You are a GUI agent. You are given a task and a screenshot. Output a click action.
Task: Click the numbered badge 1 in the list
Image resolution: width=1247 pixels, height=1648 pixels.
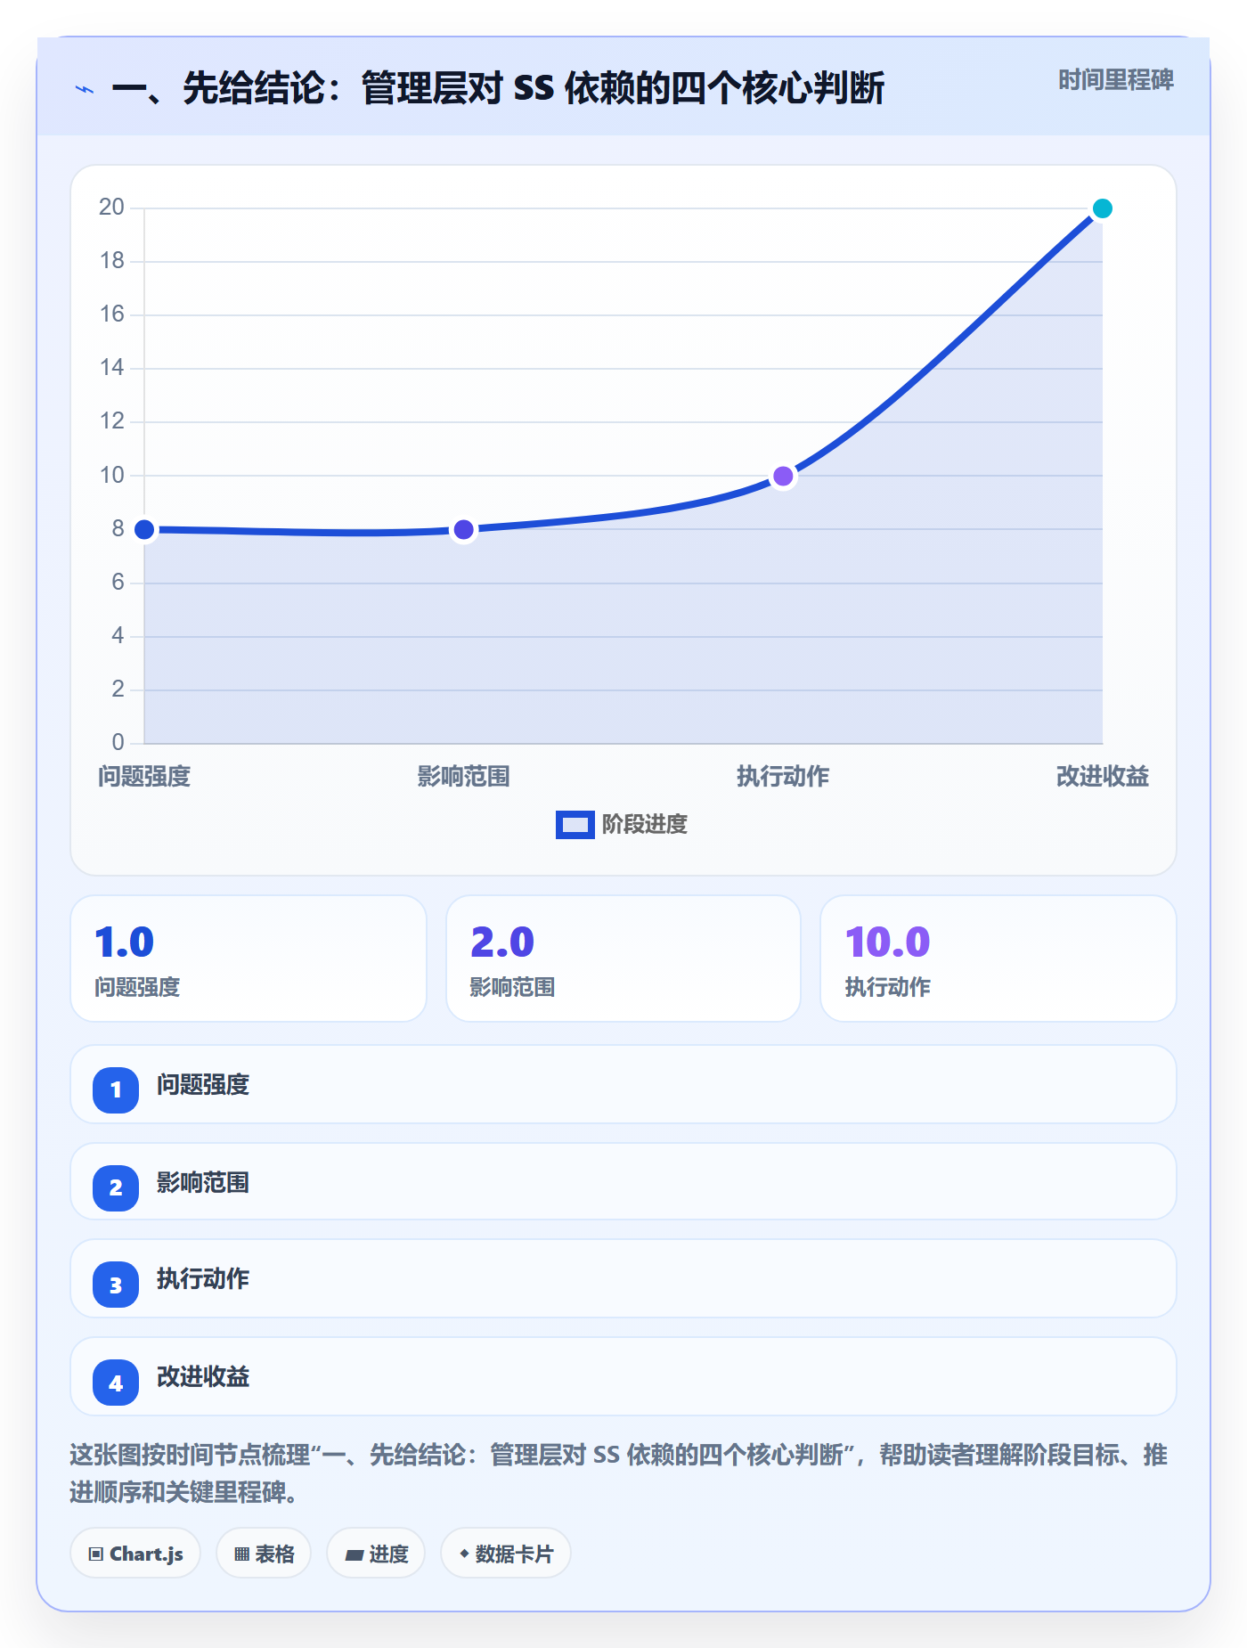pyautogui.click(x=116, y=1089)
